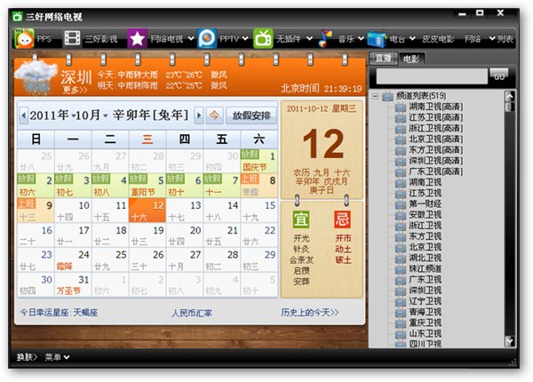The width and height of the screenshot is (533, 382).
Task: Go to previous month arrow
Action: click(23, 115)
